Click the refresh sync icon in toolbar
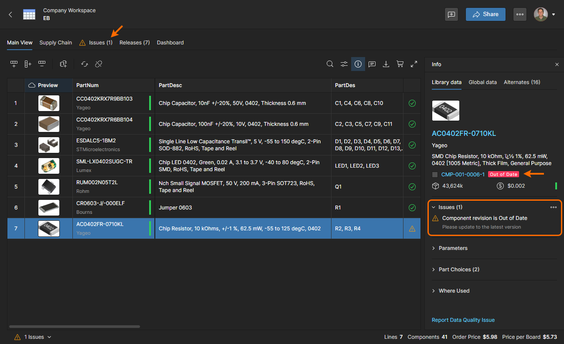 pos(85,64)
